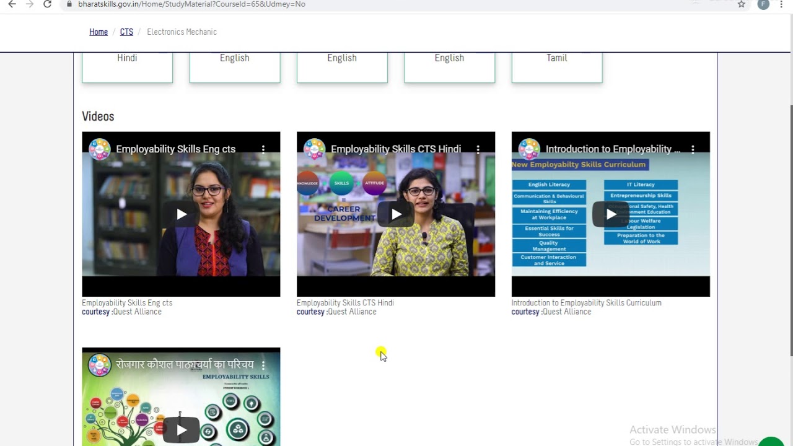Viewport: 793px width, 446px height.
Task: Click caption text Employability Skills CTS Hindi
Action: coord(345,303)
